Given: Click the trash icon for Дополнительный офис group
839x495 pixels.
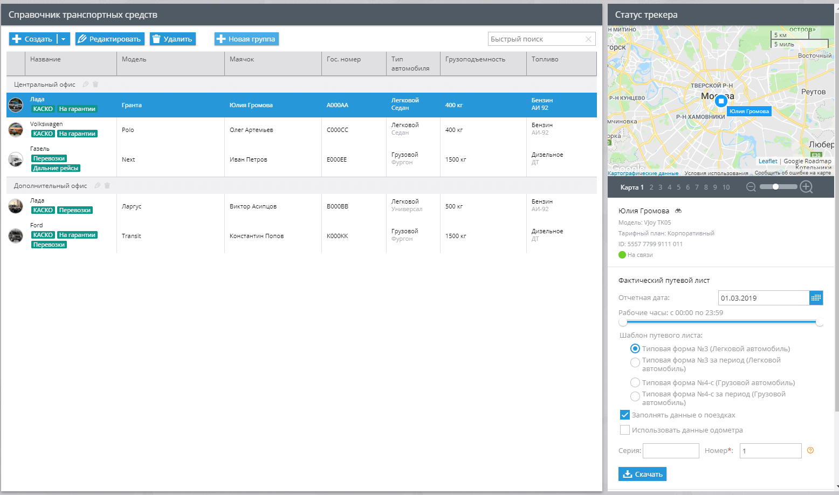Looking at the screenshot, I should tap(107, 185).
